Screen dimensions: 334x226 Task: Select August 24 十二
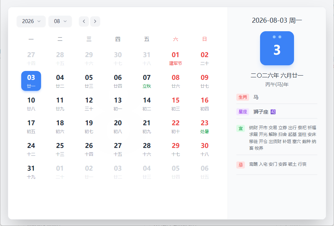31,149
